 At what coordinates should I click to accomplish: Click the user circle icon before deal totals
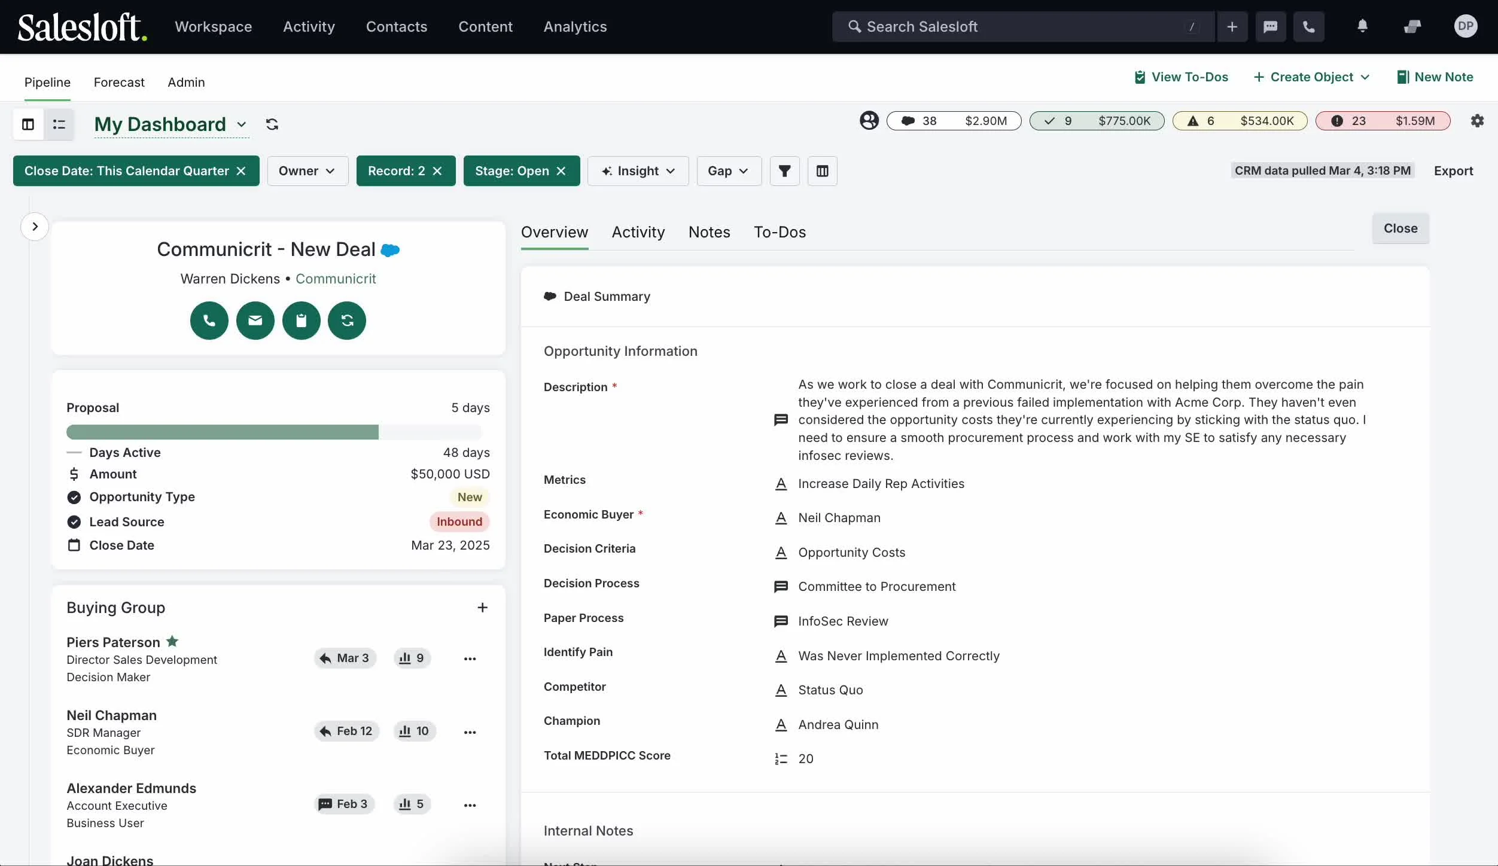coord(869,120)
